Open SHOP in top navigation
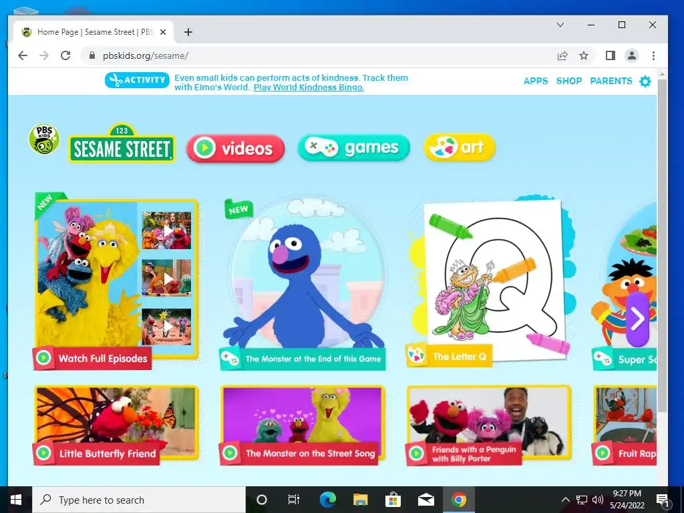 pyautogui.click(x=569, y=81)
